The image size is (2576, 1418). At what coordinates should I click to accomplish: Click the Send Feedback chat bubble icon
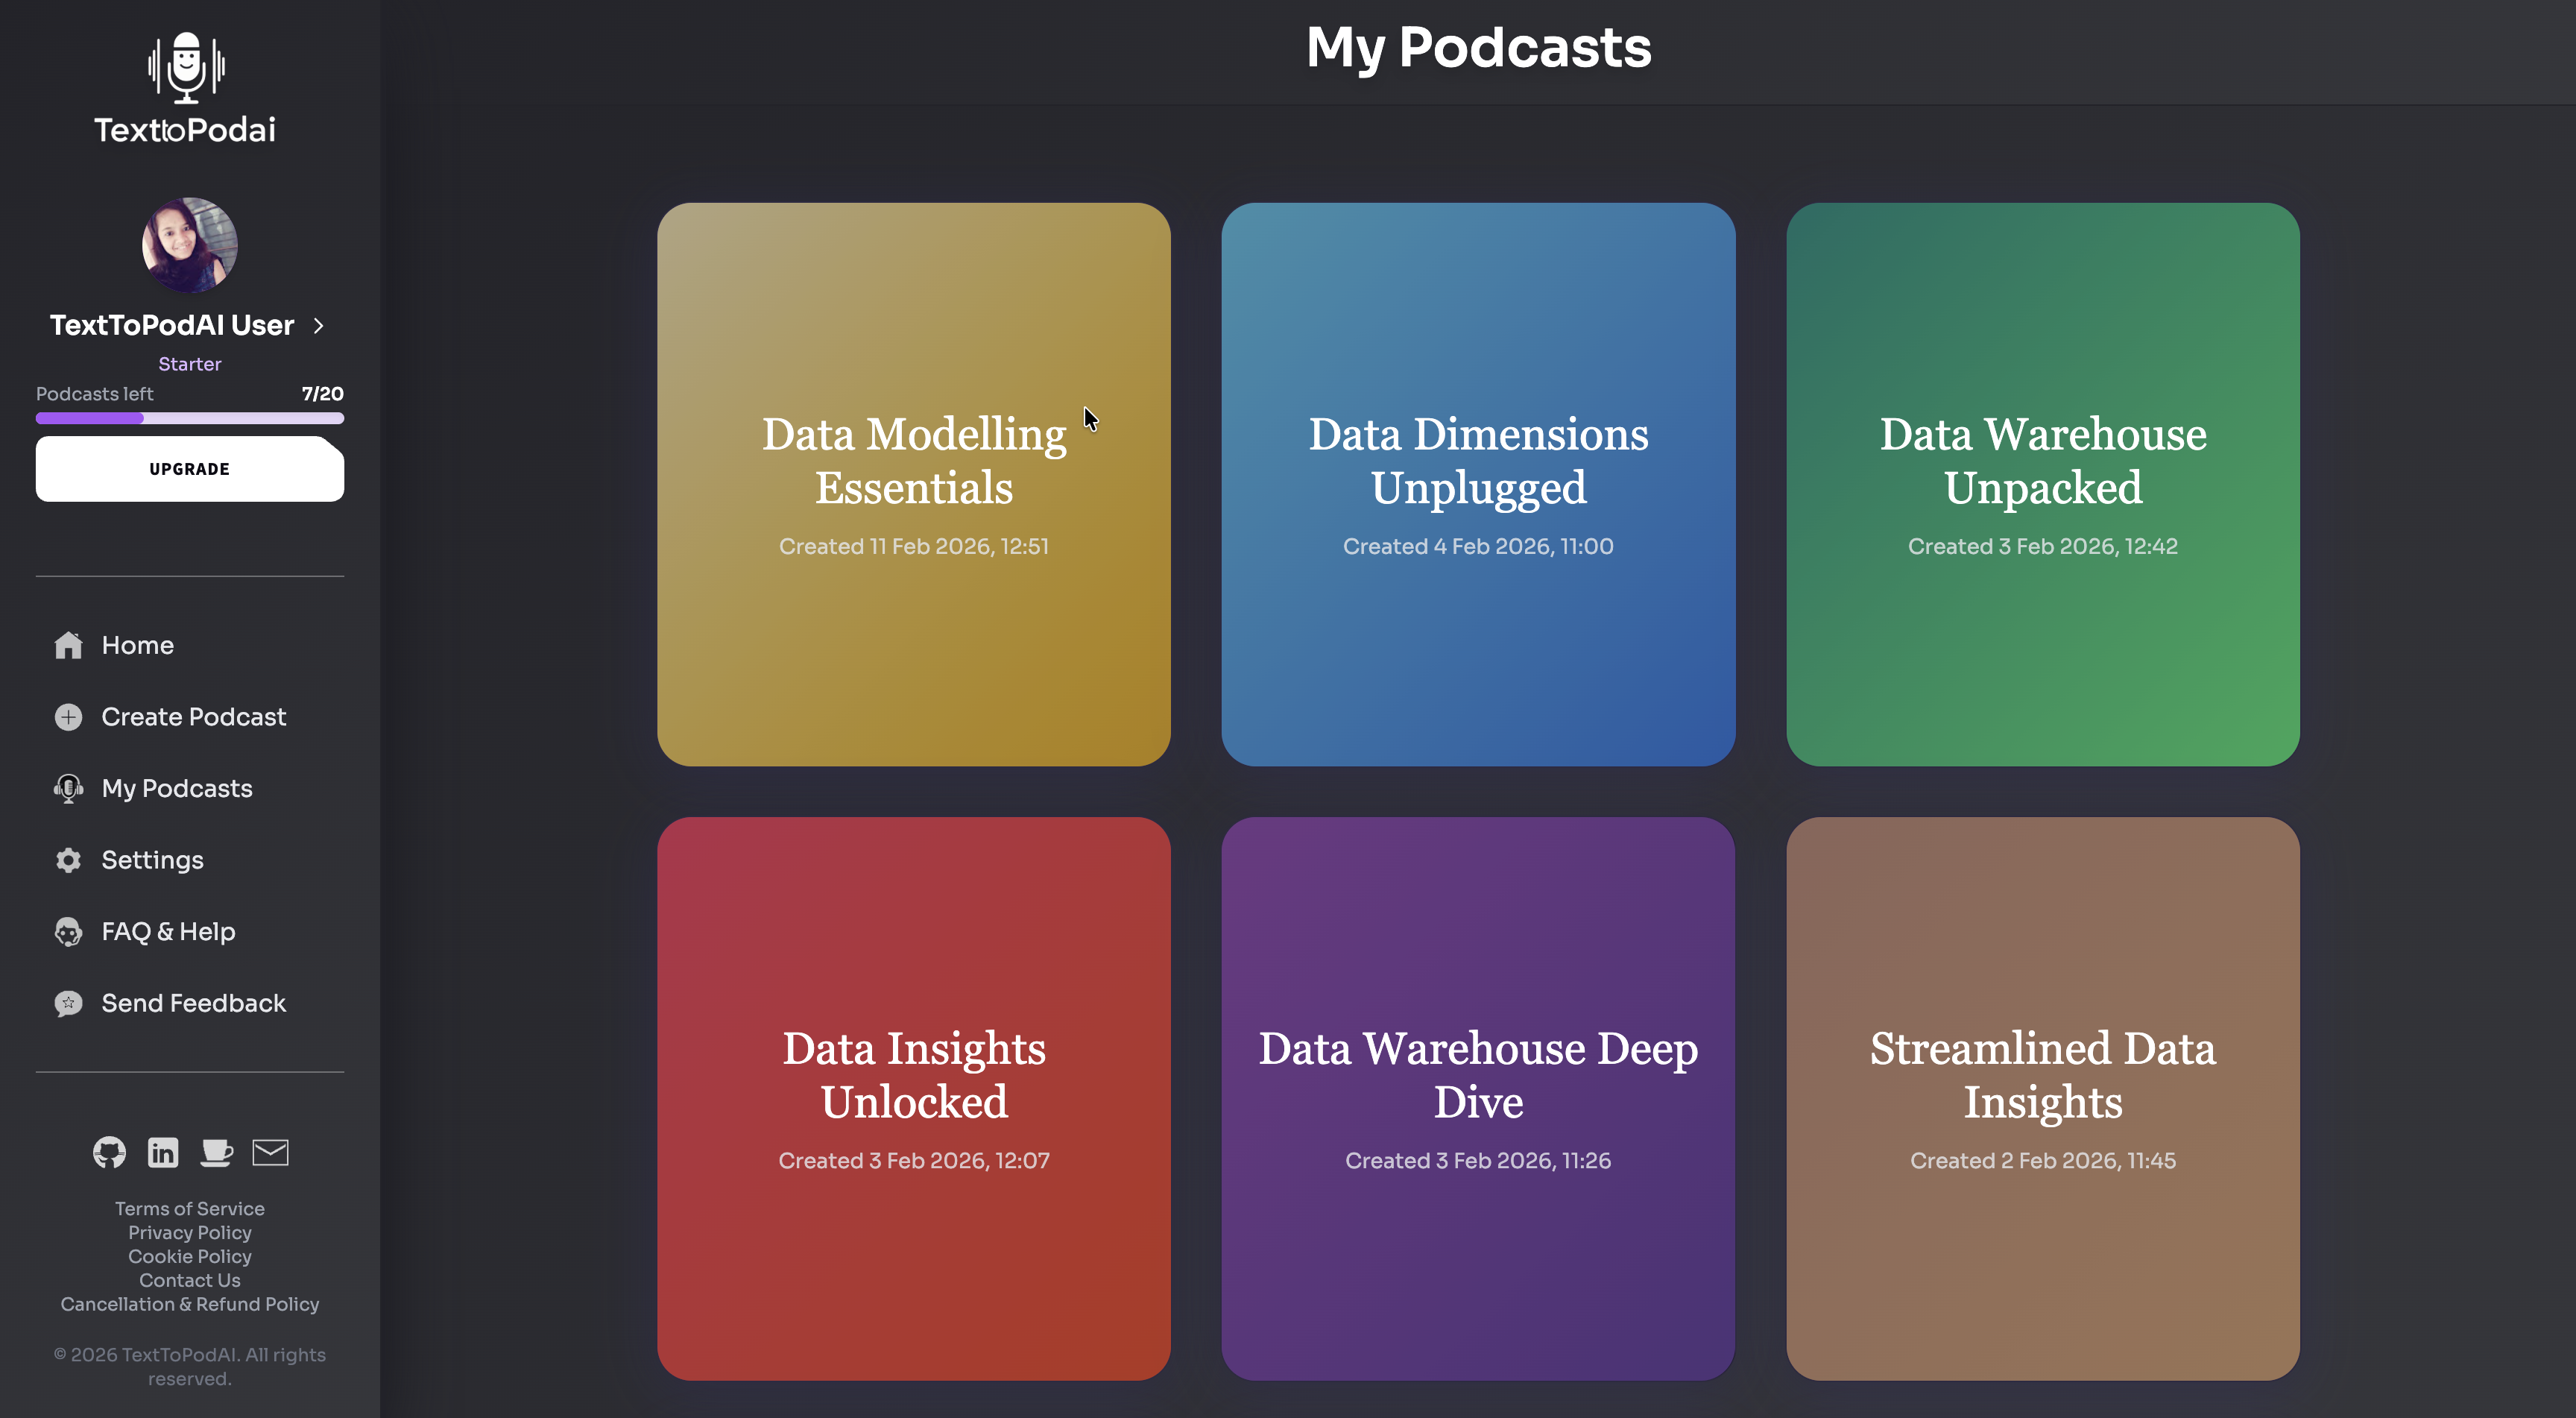(68, 1003)
